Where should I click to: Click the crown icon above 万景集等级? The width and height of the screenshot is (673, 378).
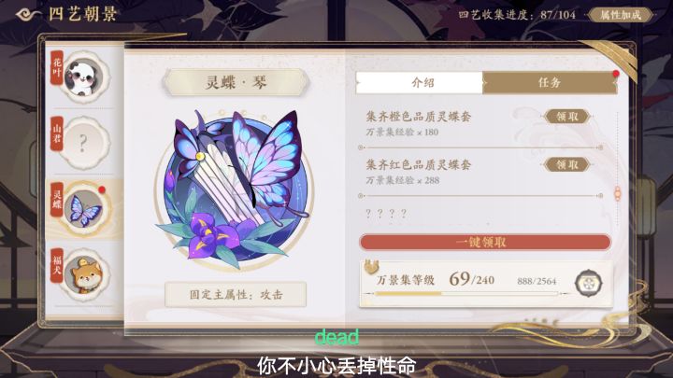pyautogui.click(x=371, y=266)
